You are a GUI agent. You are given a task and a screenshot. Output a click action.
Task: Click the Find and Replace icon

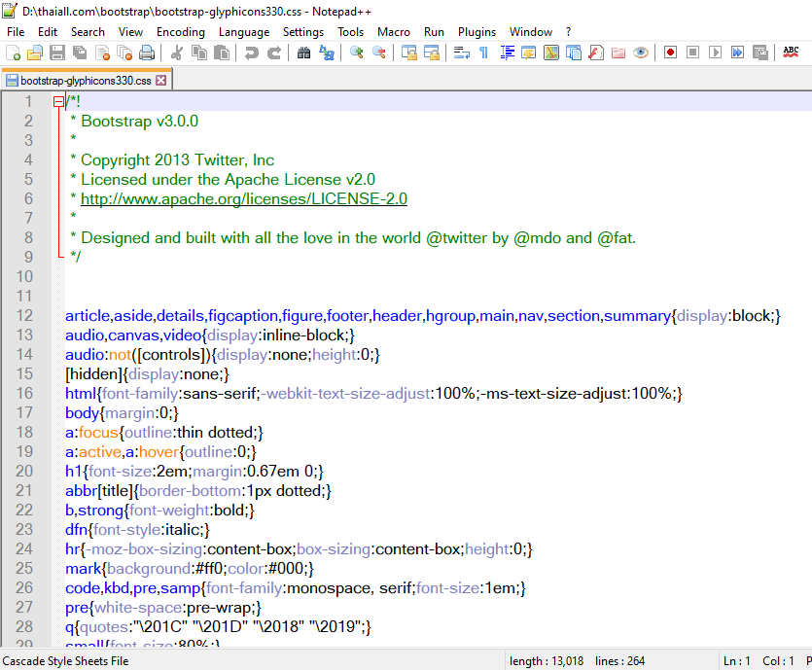(326, 53)
